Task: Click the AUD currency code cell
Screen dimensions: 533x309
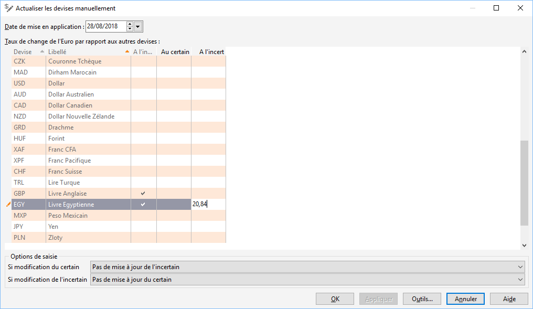Action: click(28, 94)
